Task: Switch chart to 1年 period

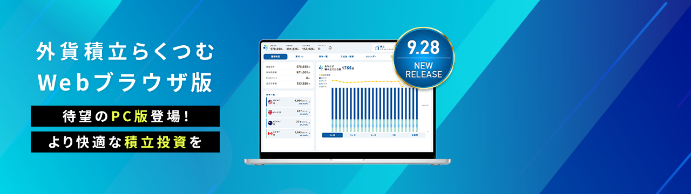Action: coord(394,135)
